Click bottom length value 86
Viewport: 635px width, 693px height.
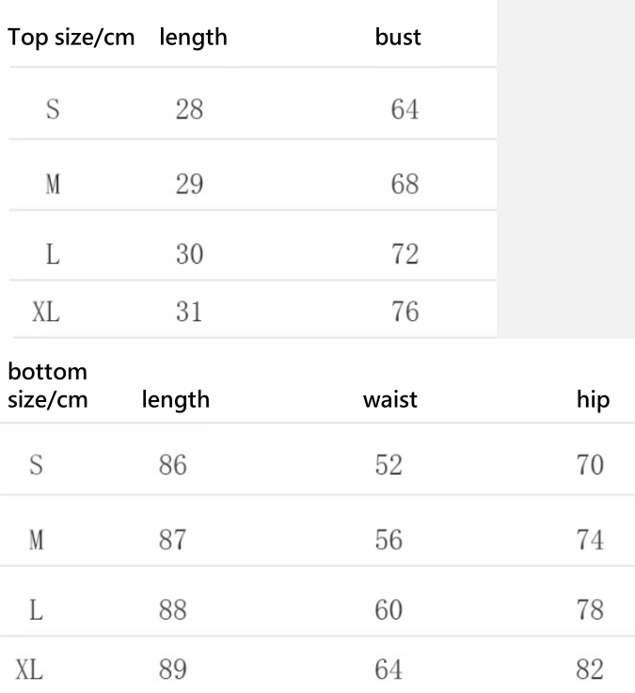[x=173, y=464]
